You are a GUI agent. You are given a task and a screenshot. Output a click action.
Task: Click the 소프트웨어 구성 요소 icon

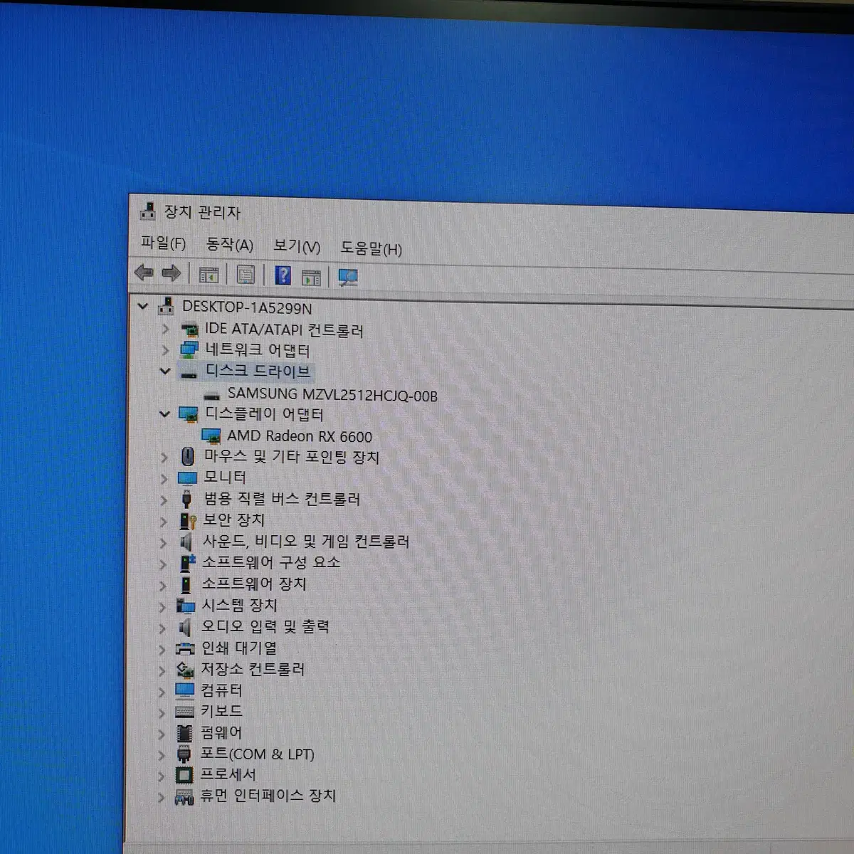[x=186, y=563]
